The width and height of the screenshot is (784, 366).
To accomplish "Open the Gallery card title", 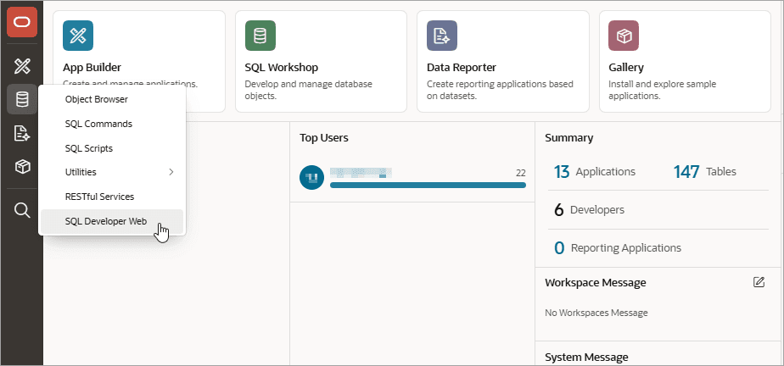I will pyautogui.click(x=626, y=68).
